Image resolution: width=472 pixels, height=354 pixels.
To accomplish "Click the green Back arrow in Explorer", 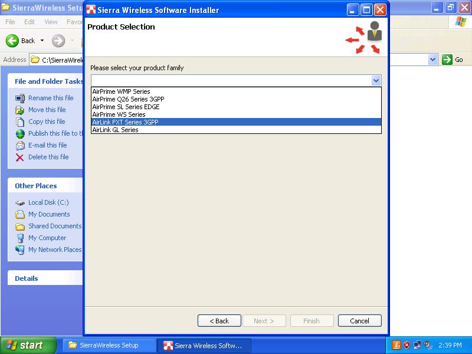I will (x=12, y=41).
